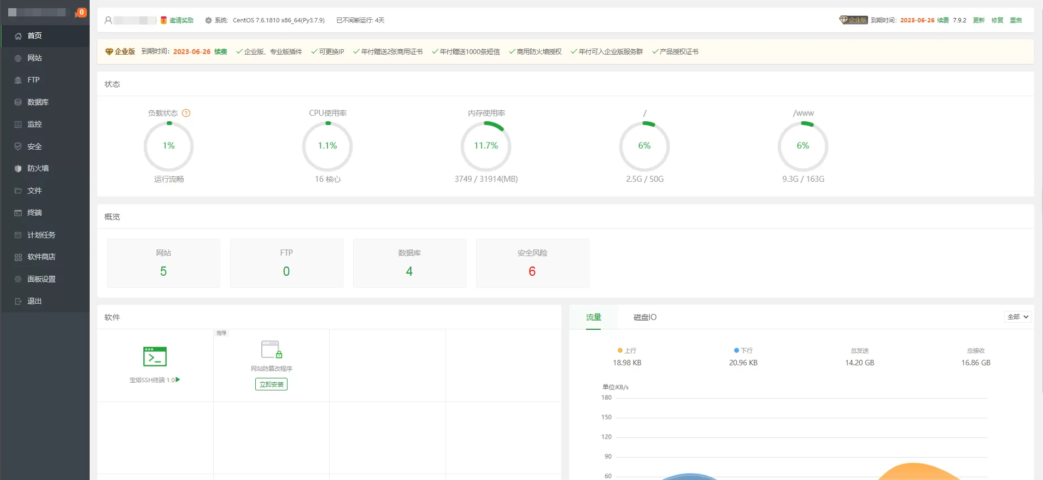Viewport: 1043px width, 480px height.
Task: Click the 更新 update link in top bar
Action: pos(978,20)
